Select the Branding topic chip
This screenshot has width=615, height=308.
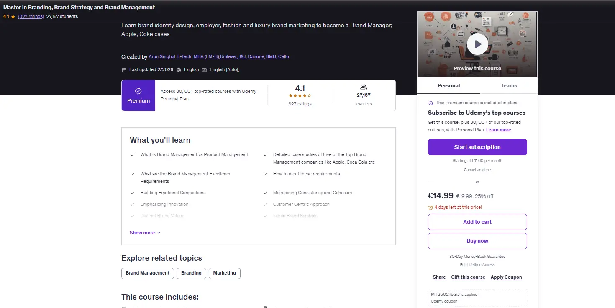pos(191,273)
